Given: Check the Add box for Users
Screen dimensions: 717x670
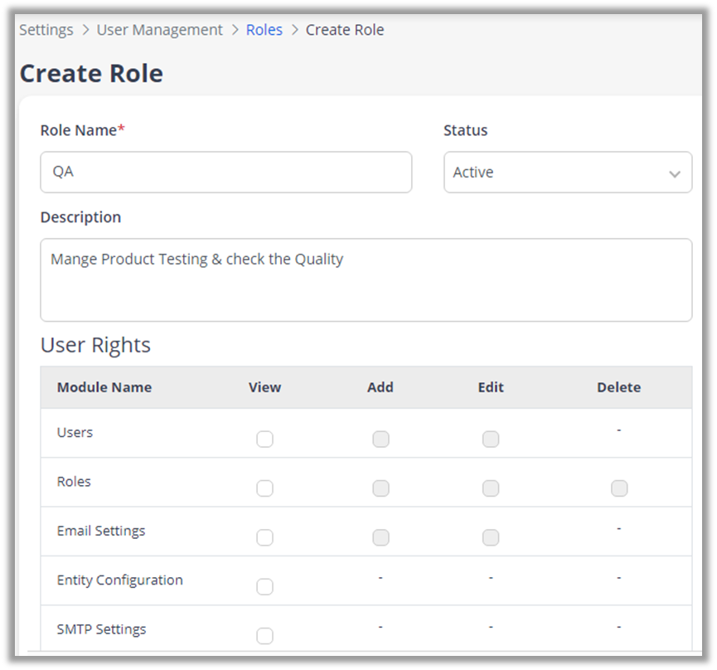Looking at the screenshot, I should click(x=380, y=439).
